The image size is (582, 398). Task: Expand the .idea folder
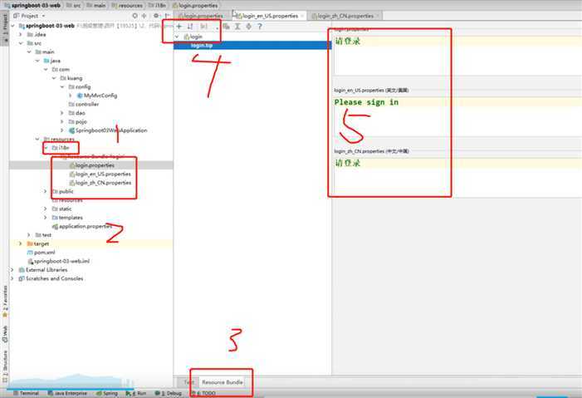(21, 35)
